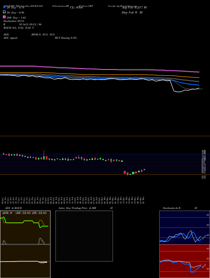210x278 pixels.
Task: Select the 'ADX signal:' label
Action: tap(10, 38)
